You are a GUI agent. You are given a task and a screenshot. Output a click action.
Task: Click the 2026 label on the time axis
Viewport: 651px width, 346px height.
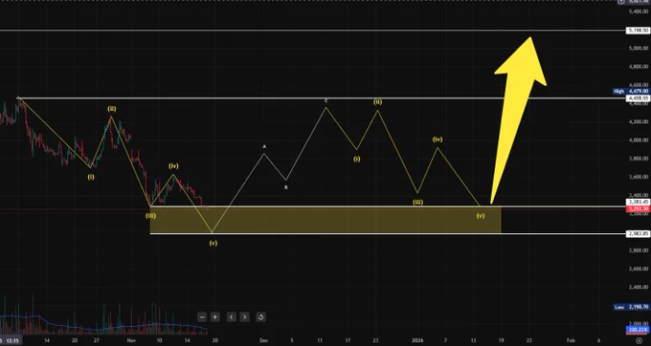pos(417,340)
